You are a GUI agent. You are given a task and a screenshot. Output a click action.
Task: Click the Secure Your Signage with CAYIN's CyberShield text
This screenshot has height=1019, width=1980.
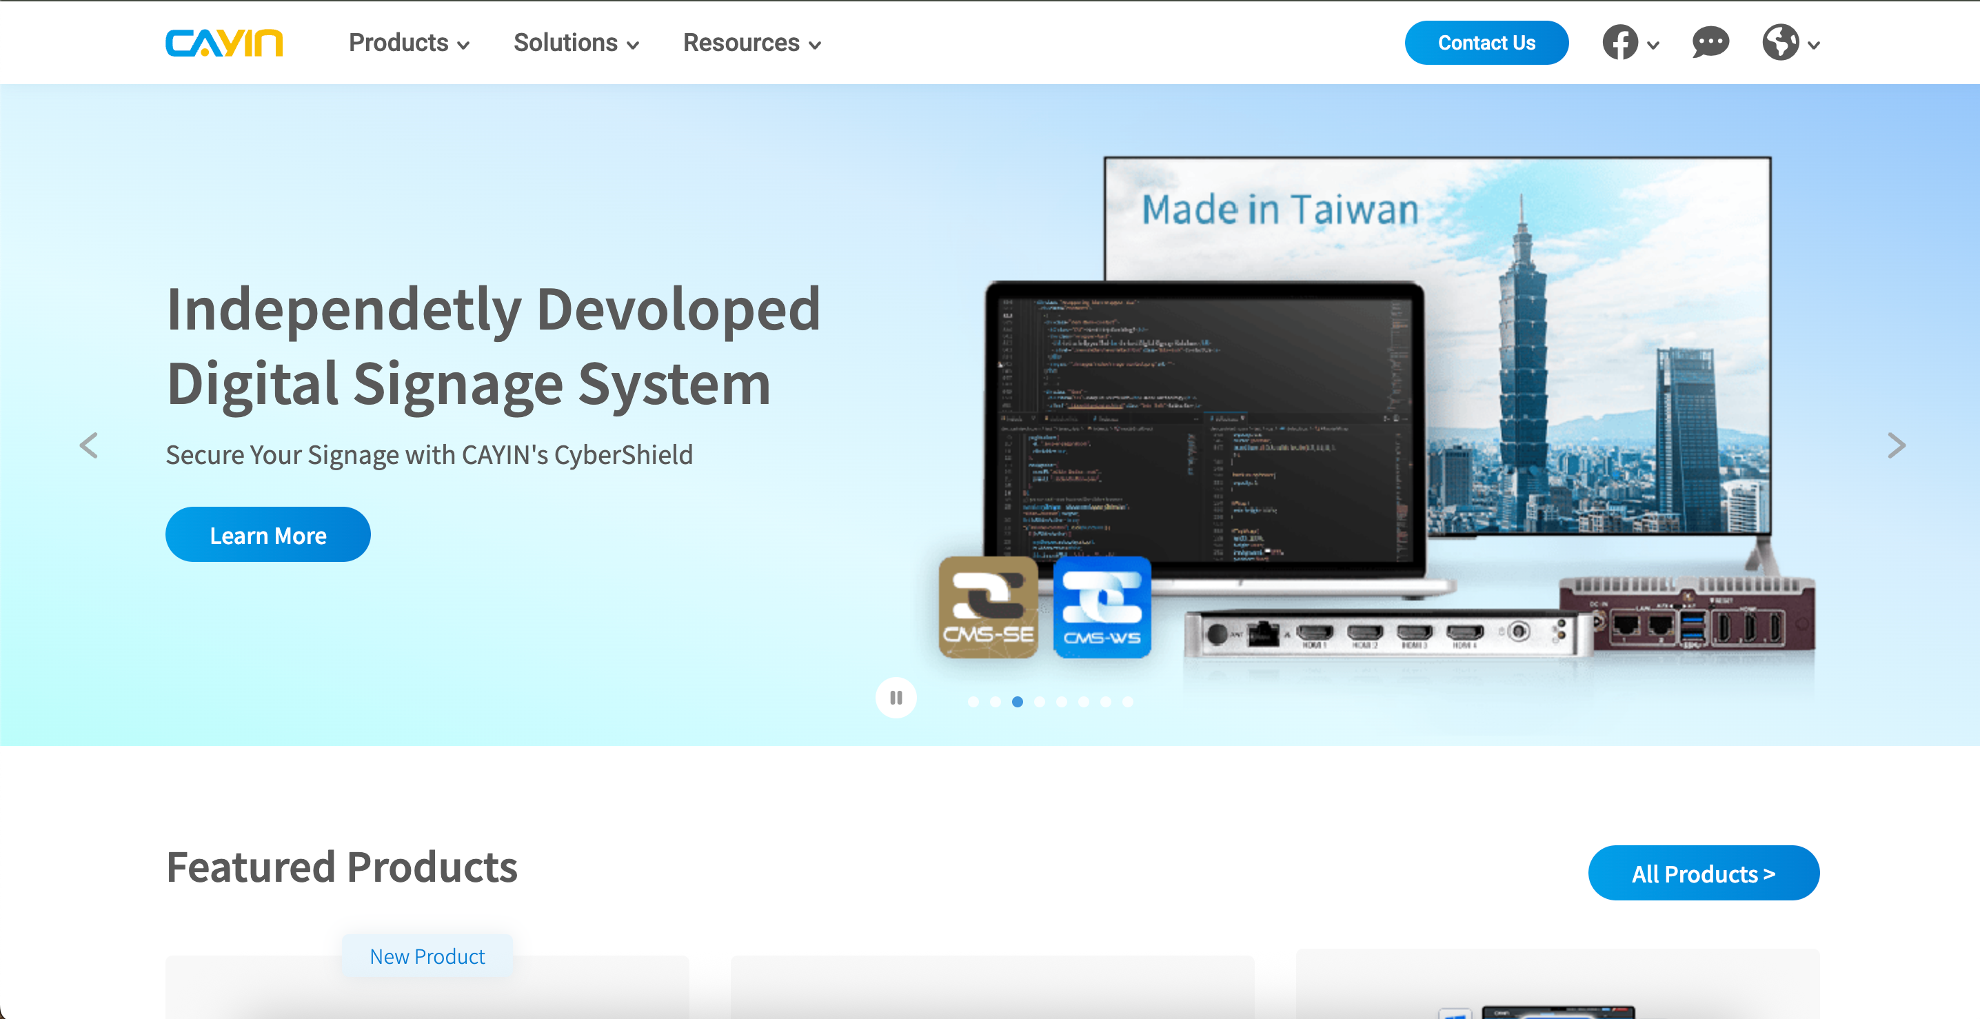[429, 455]
